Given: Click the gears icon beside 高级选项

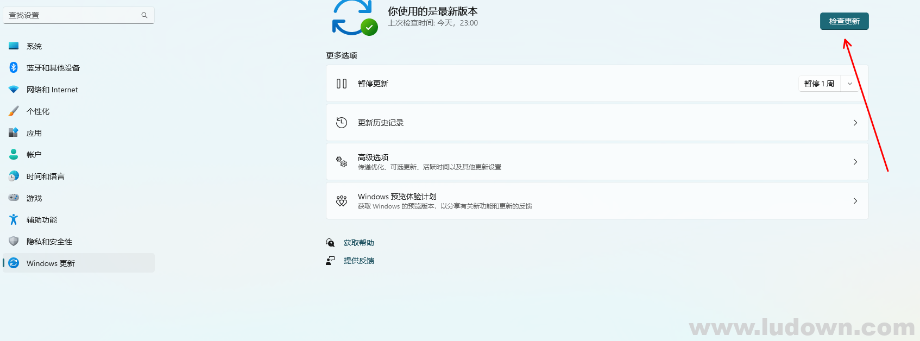Looking at the screenshot, I should click(x=342, y=162).
